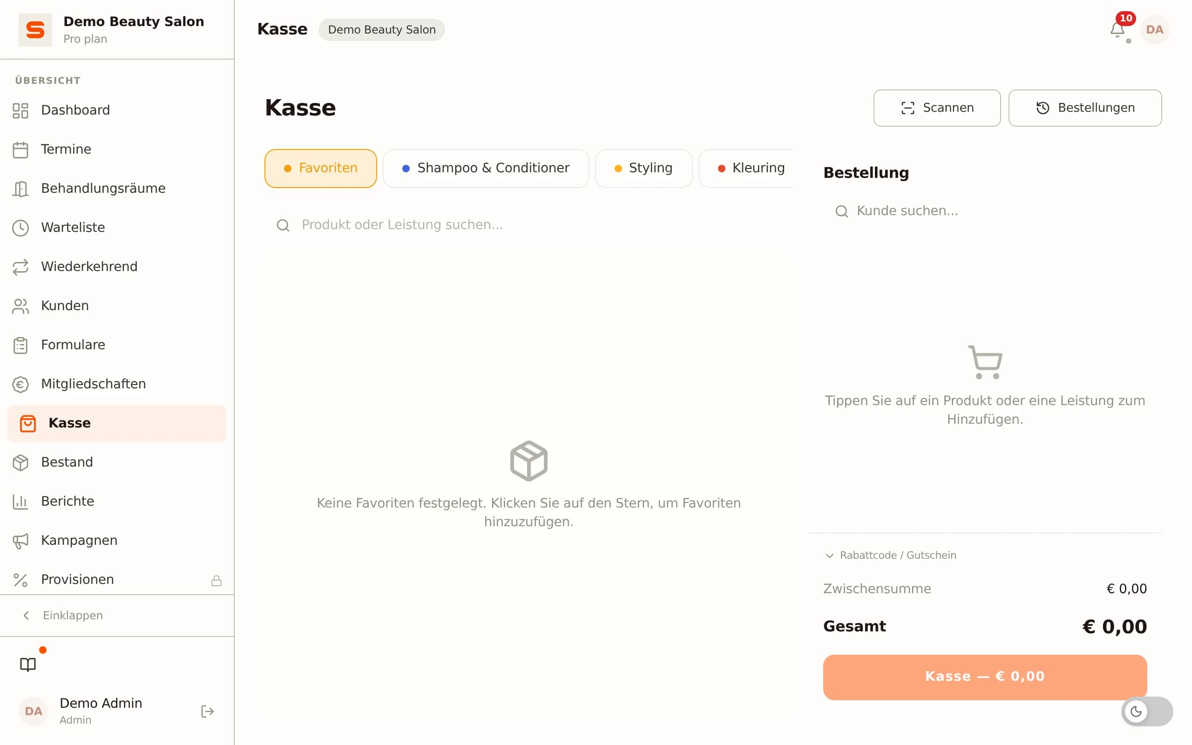
Task: Toggle the dark mode moon switch
Action: click(x=1147, y=711)
